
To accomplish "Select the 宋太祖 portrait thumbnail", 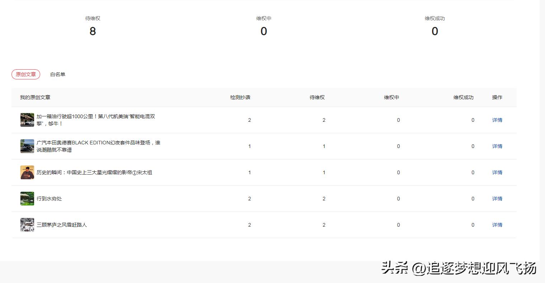I will (27, 172).
